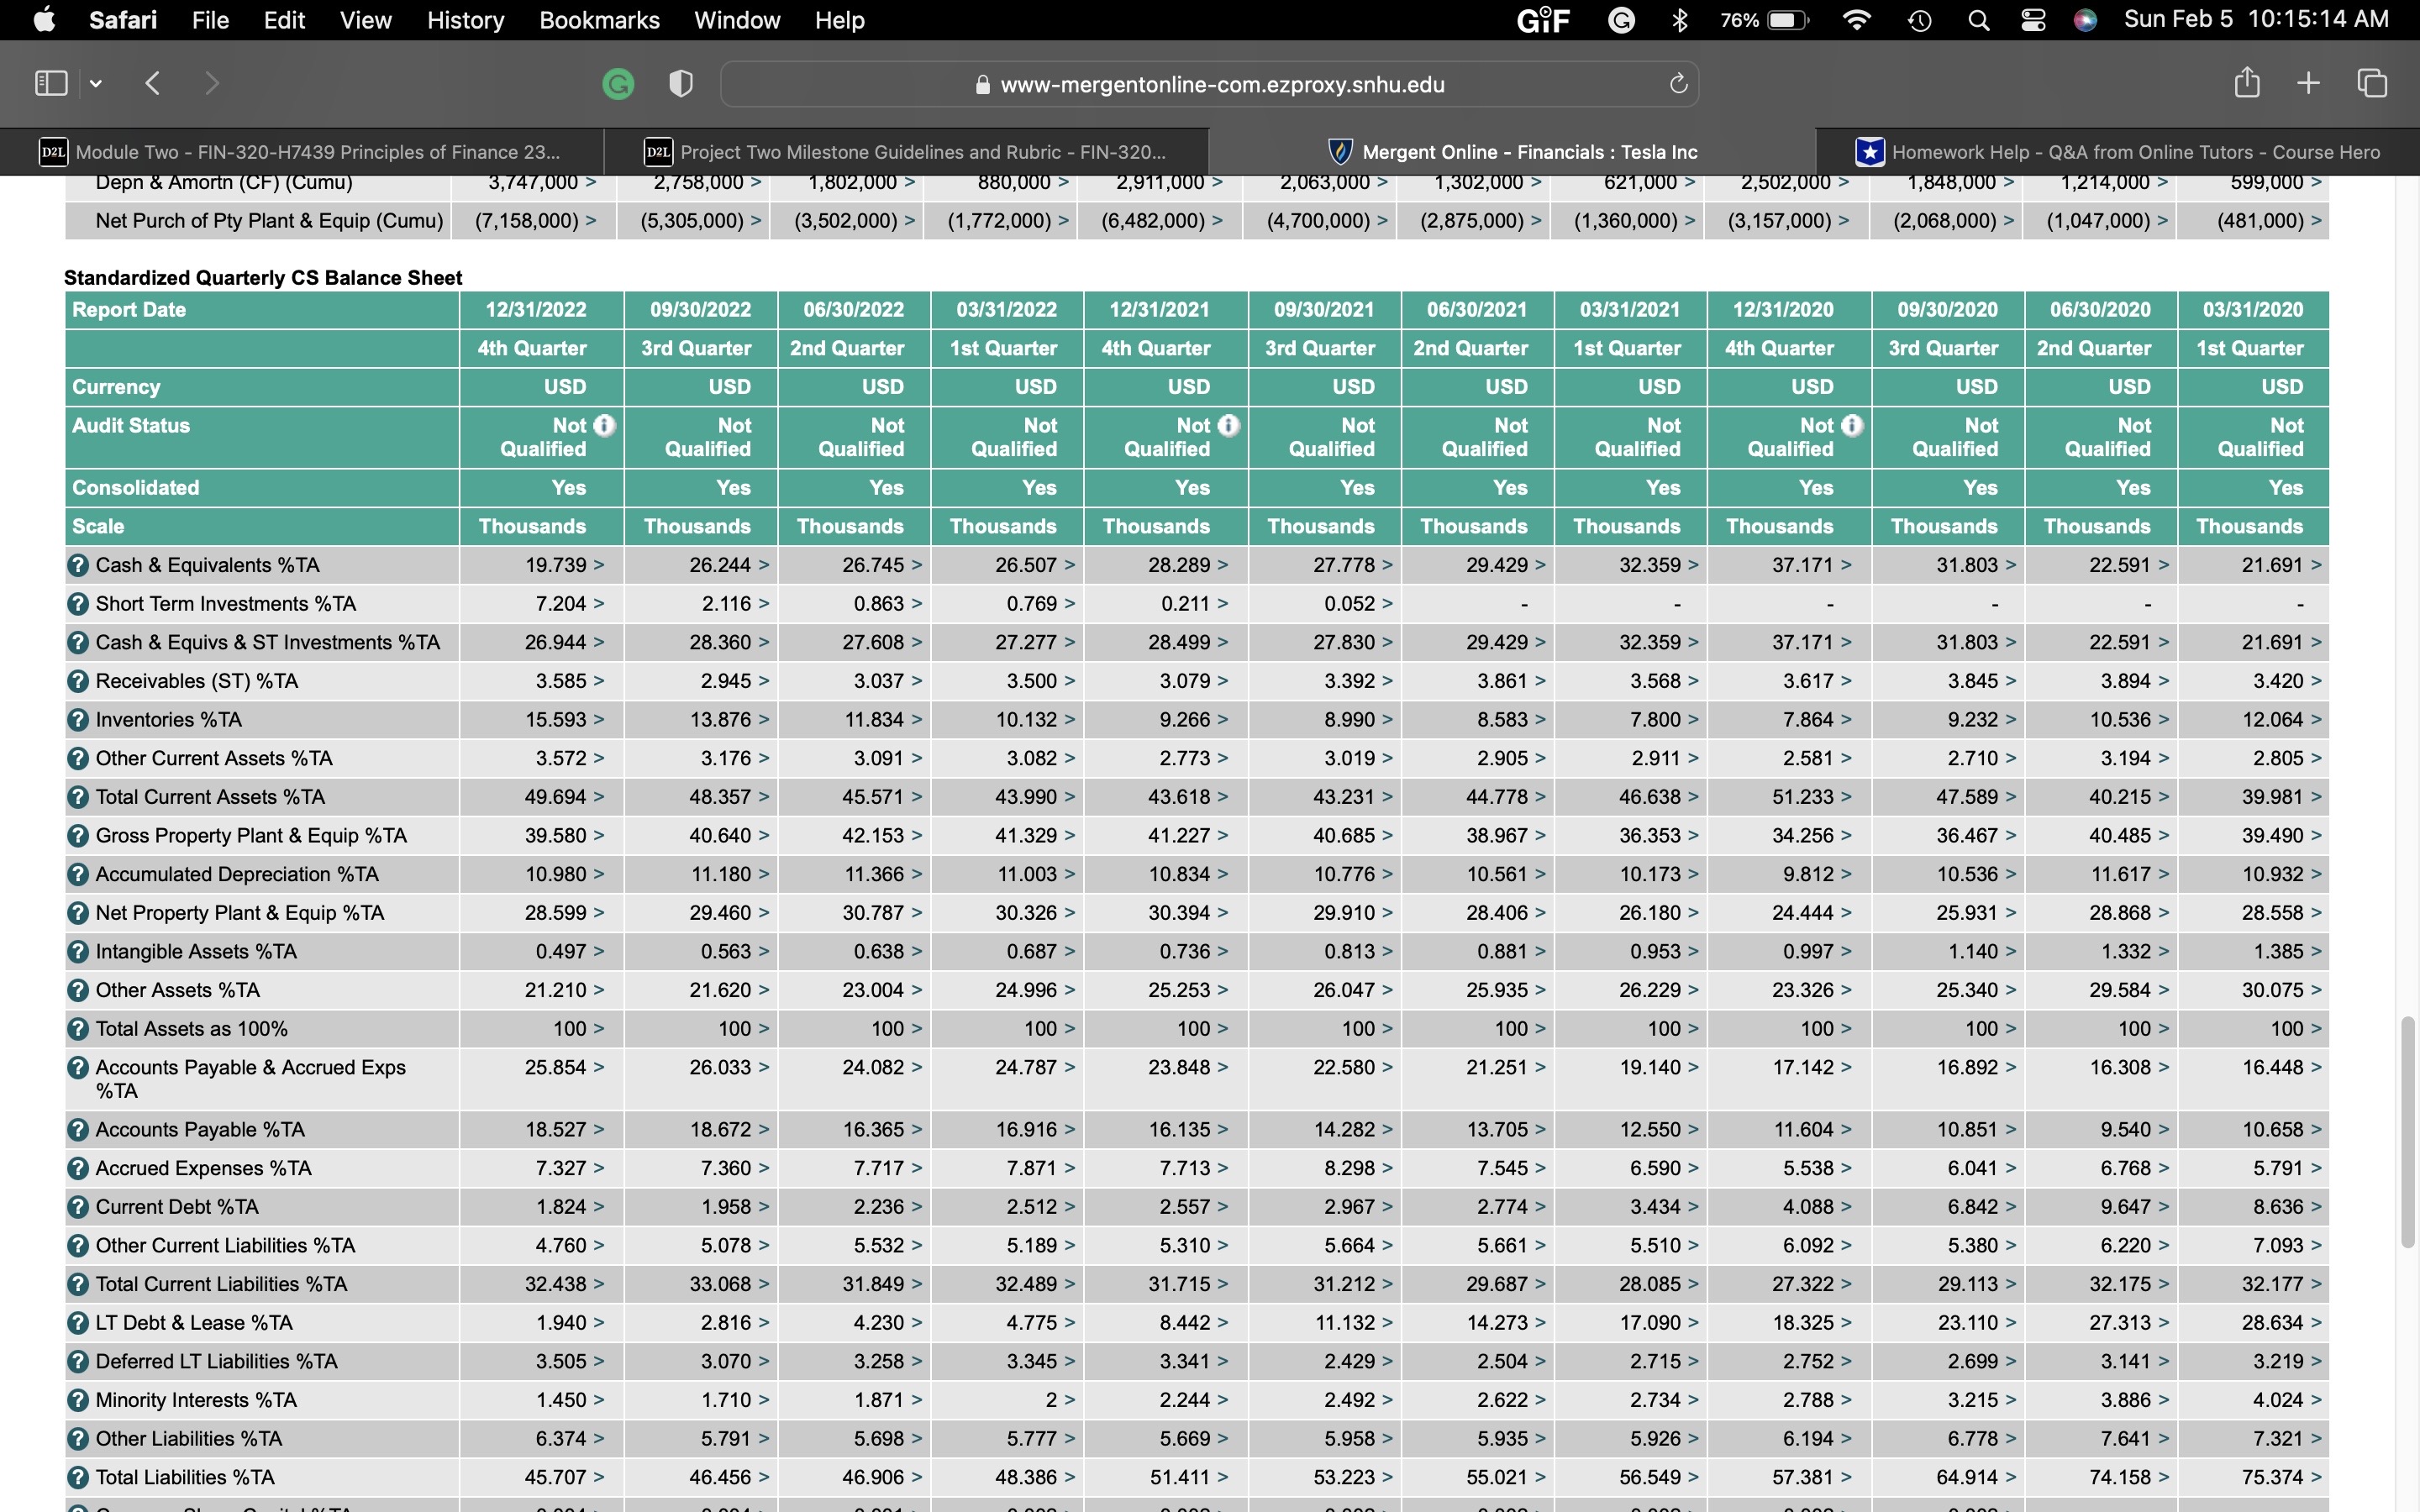The width and height of the screenshot is (2420, 1512).
Task: Reload the Mergent page
Action: (1678, 84)
